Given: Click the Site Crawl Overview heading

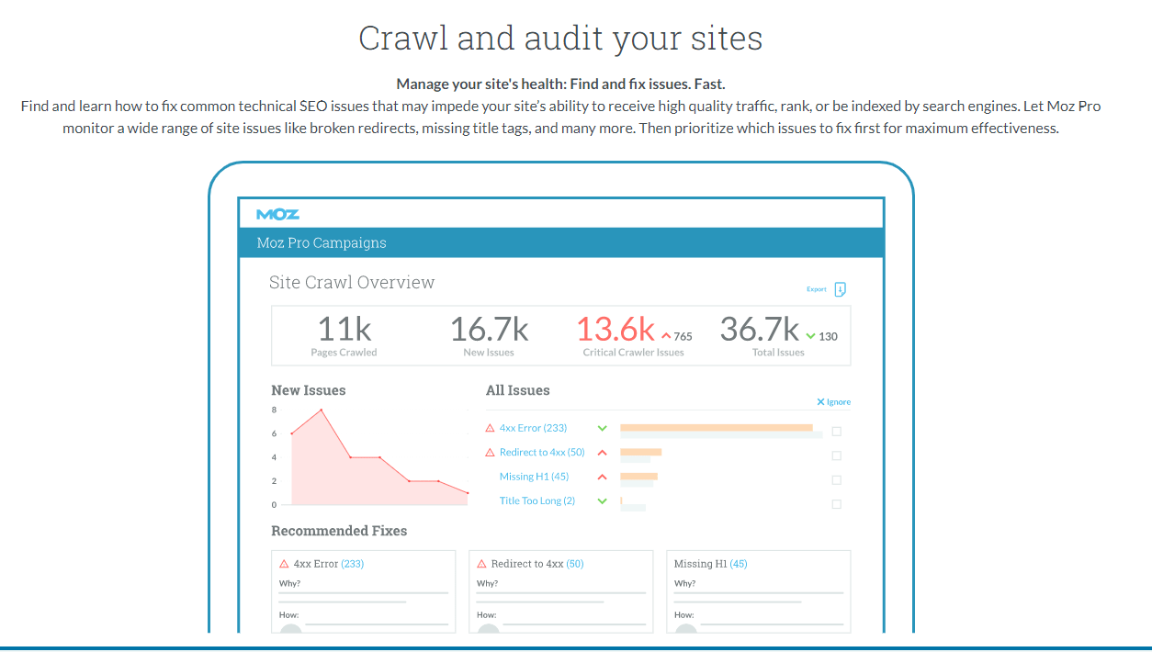Looking at the screenshot, I should coord(352,282).
